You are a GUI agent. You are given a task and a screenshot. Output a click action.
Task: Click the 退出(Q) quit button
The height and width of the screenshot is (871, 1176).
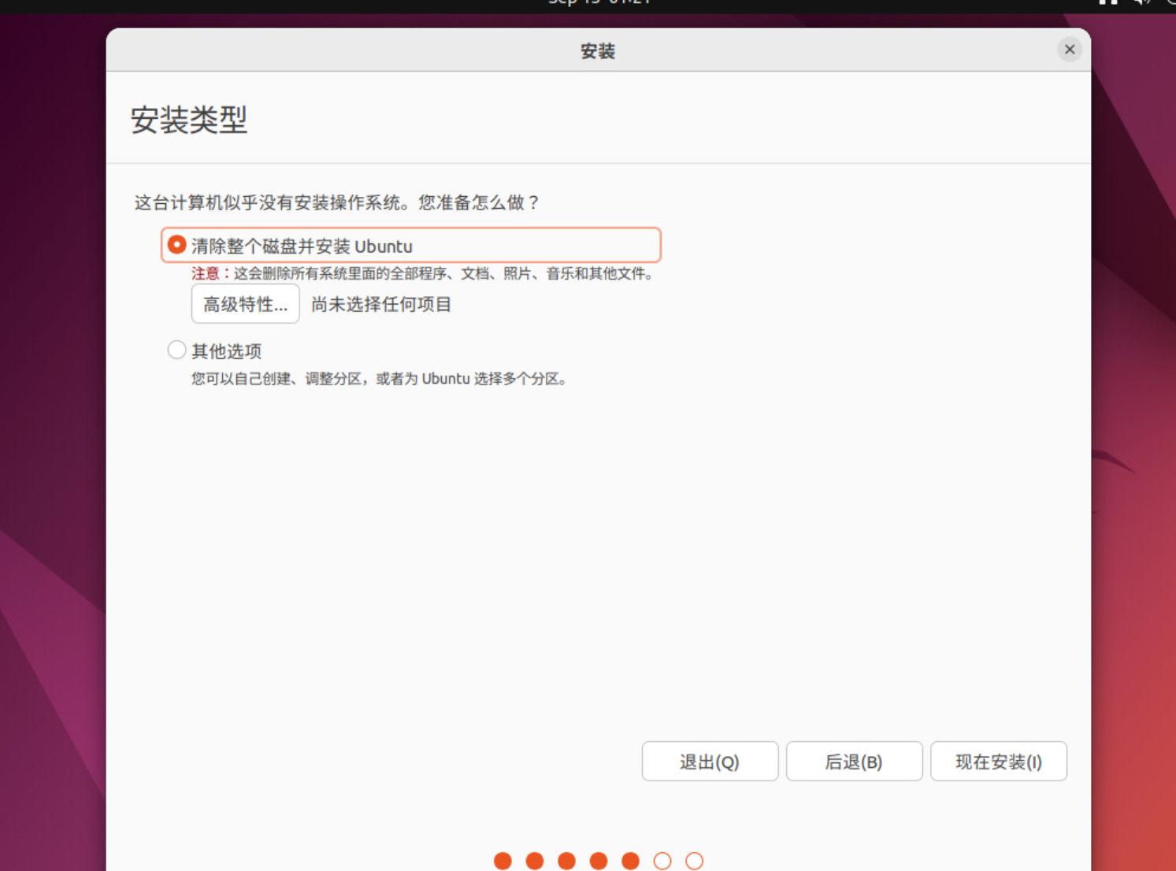tap(710, 761)
